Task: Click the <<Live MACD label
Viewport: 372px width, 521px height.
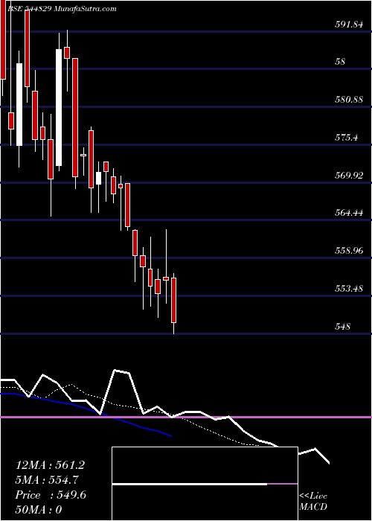Action: click(313, 502)
